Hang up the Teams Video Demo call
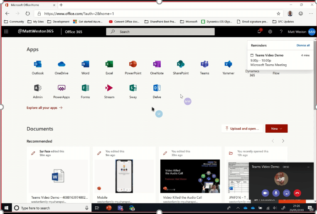This screenshot has width=317, height=214. (x=297, y=193)
